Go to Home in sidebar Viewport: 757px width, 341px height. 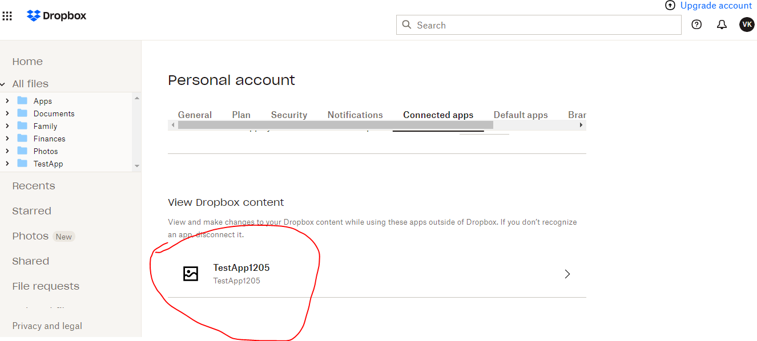pos(27,62)
